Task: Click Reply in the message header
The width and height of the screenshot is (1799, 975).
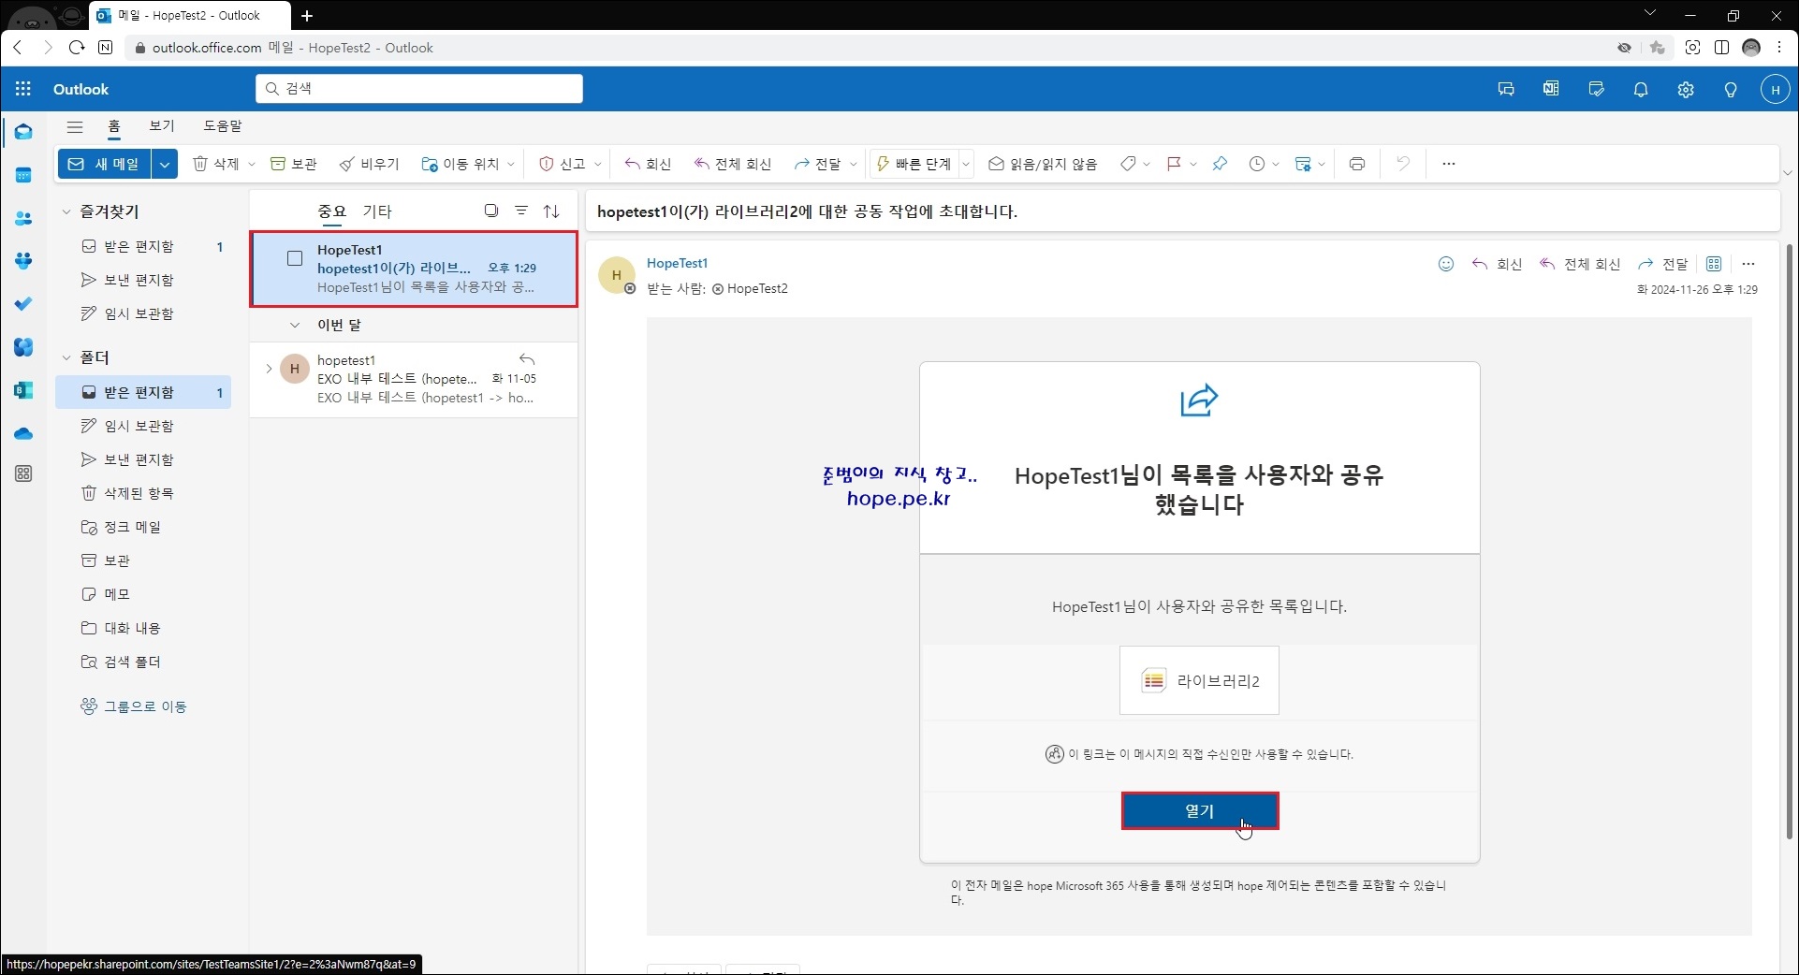Action: point(1497,264)
